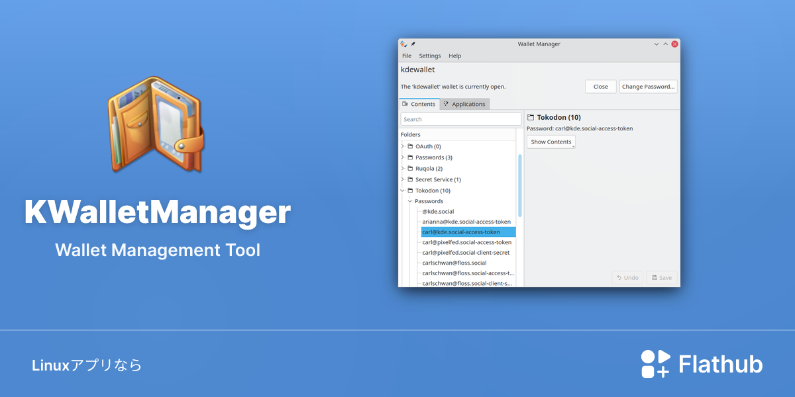This screenshot has height=397, width=795.
Task: Open the Help menu
Action: click(x=454, y=56)
